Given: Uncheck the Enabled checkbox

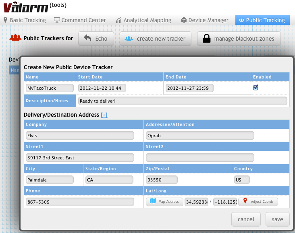Looking at the screenshot, I should [x=256, y=87].
